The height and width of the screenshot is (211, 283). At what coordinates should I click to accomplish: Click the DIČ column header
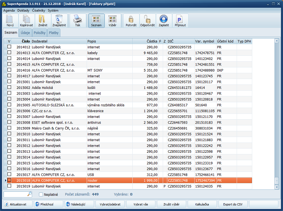181,41
